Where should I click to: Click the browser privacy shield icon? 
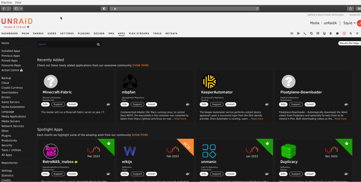(x=104, y=9)
